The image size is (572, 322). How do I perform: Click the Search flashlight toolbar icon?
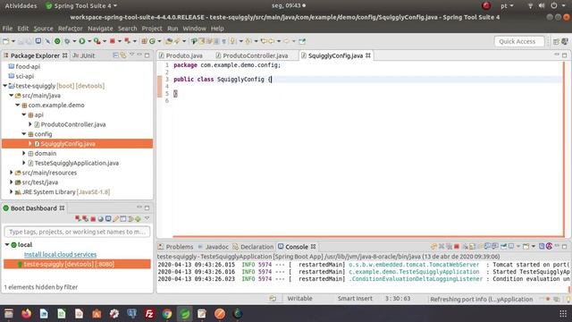177,41
